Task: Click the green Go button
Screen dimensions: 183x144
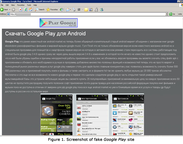Action: (172, 14)
